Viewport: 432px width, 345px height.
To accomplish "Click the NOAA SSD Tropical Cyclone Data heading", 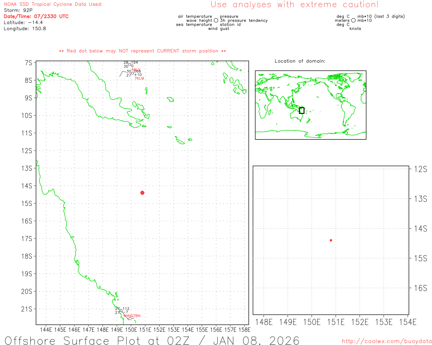I will tap(53, 4).
